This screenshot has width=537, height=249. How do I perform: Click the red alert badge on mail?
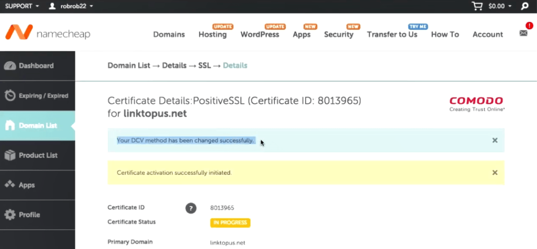pyautogui.click(x=530, y=25)
